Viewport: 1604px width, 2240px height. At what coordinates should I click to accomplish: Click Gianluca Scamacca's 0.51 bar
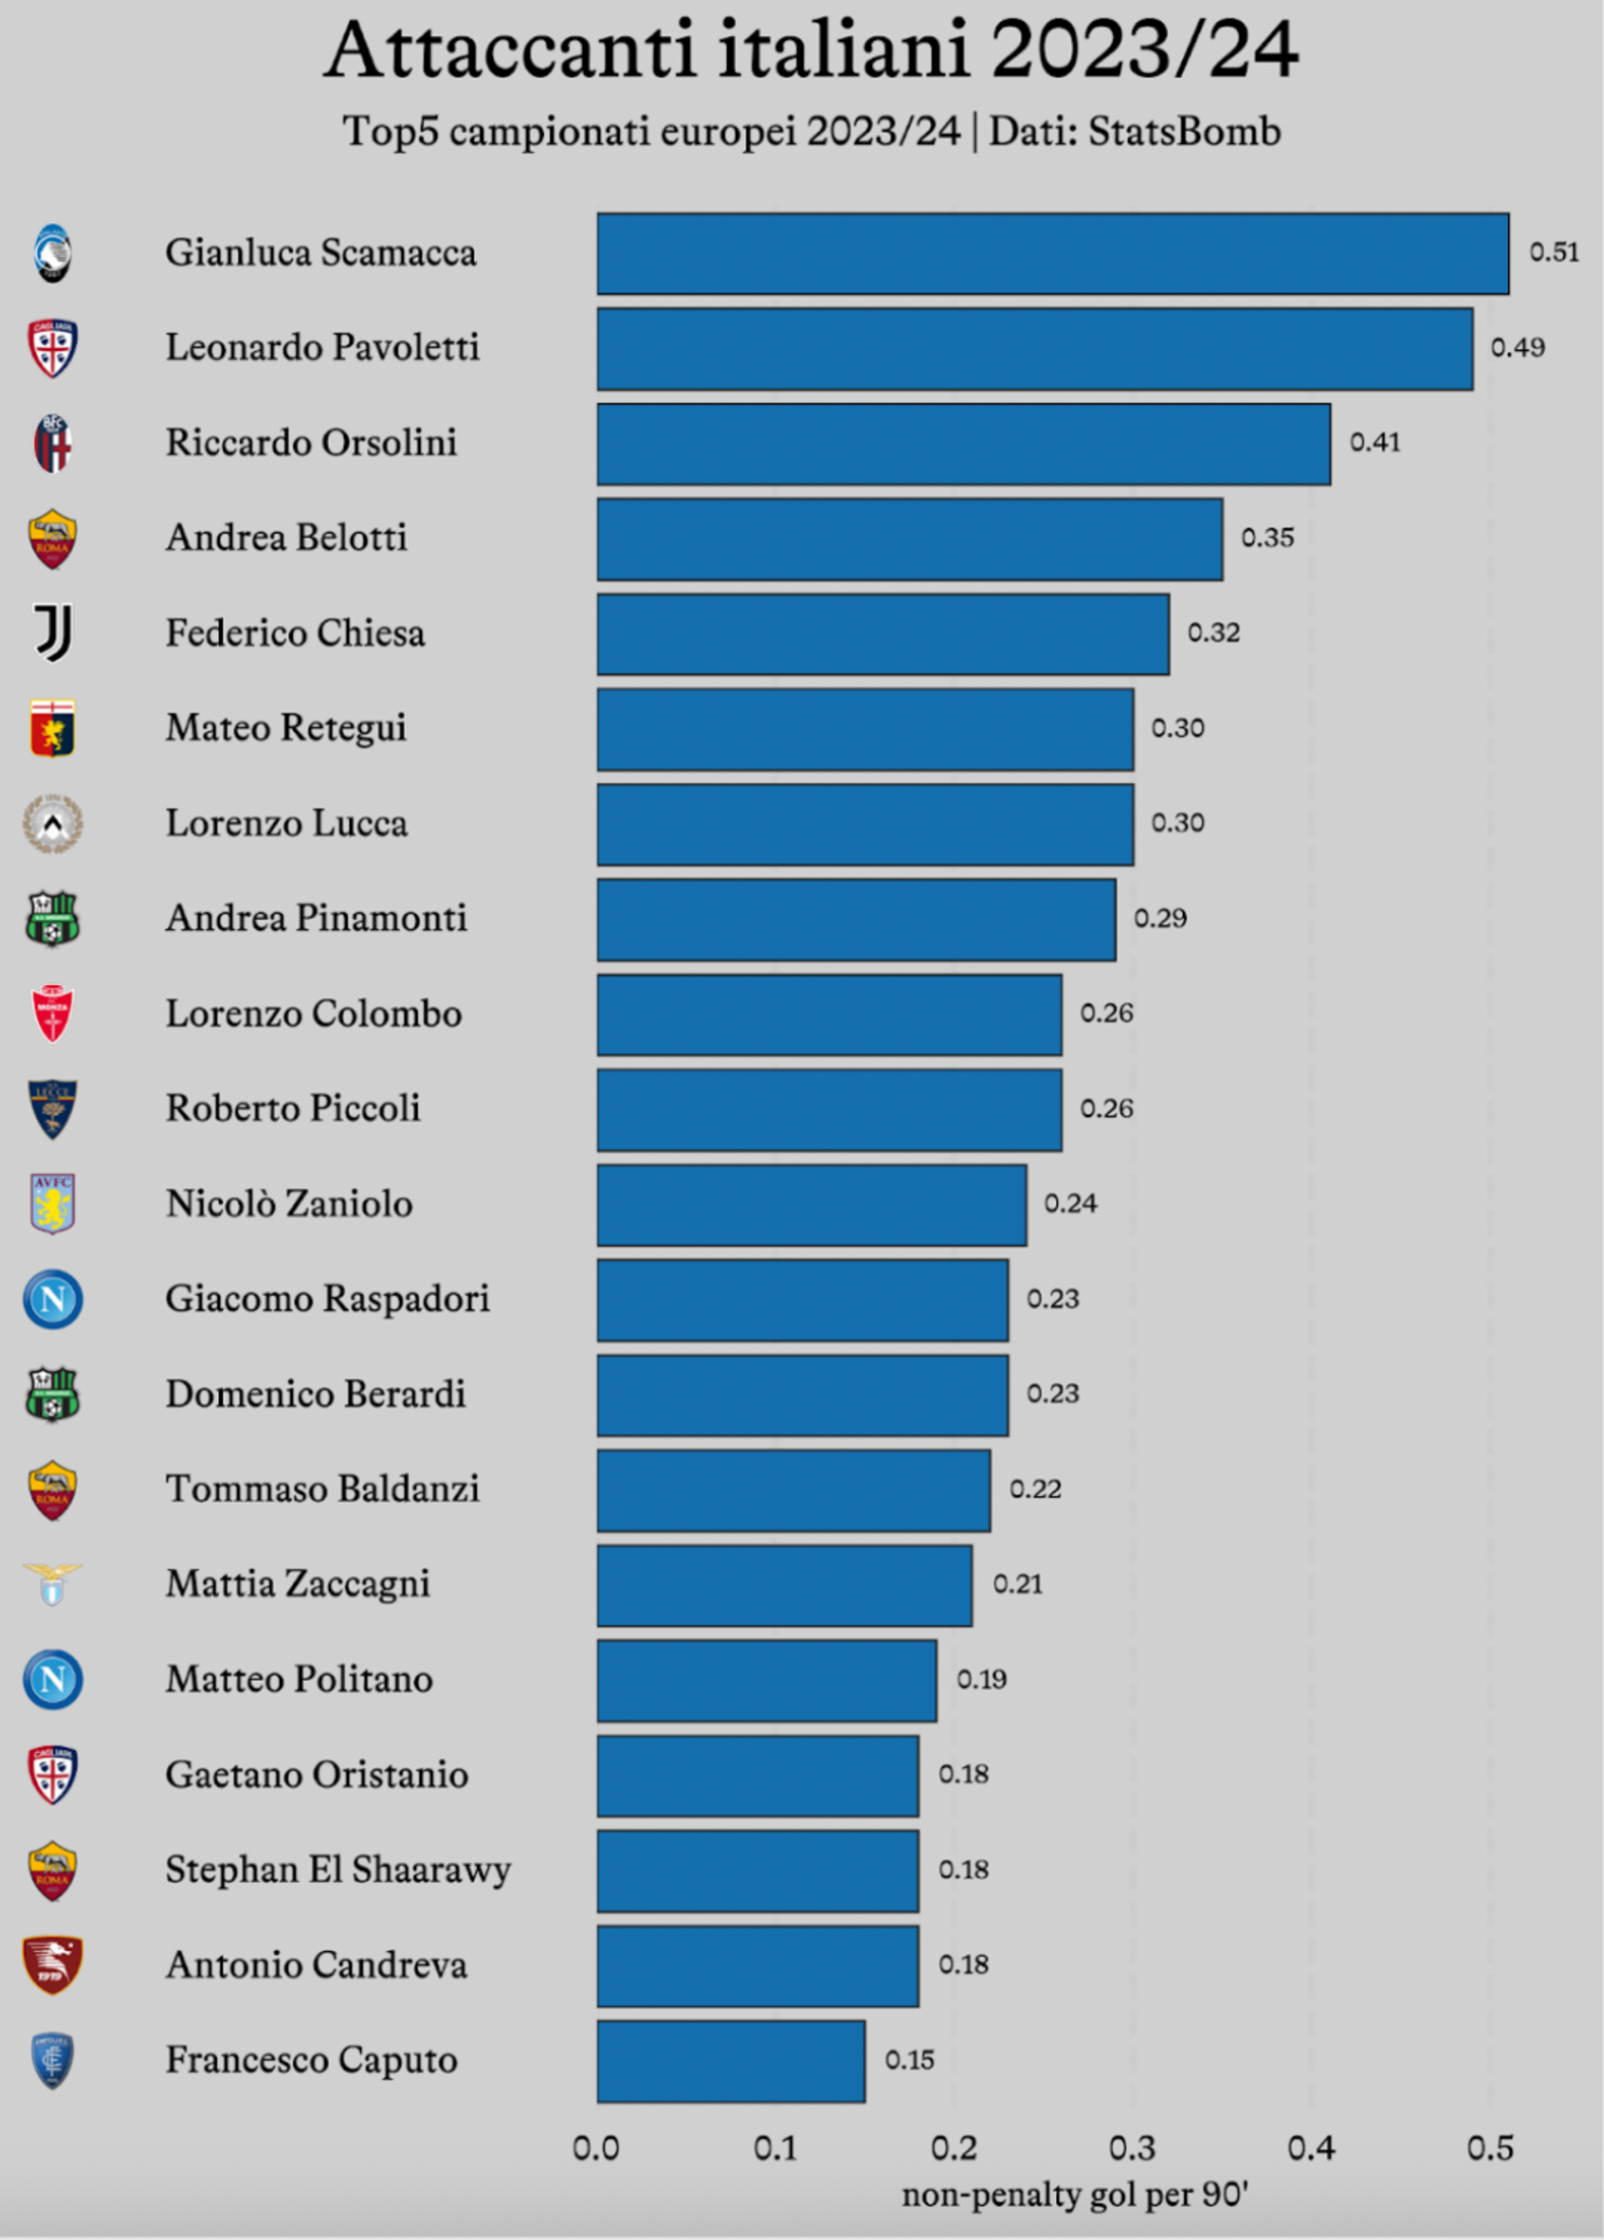click(x=1053, y=254)
